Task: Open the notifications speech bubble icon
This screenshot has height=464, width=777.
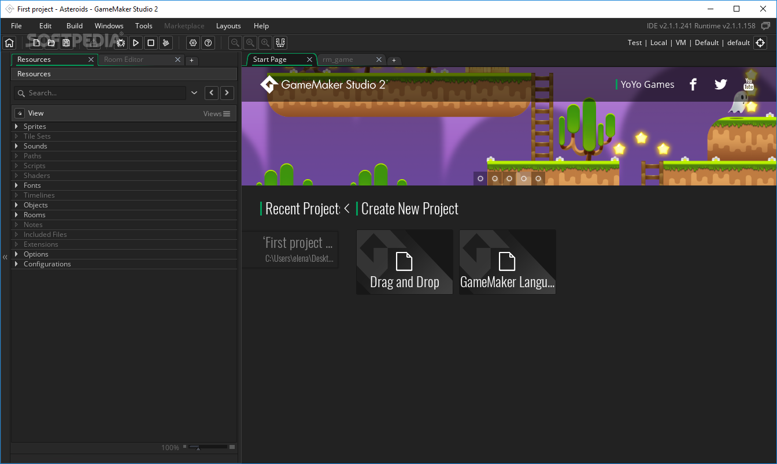Action: coord(766,26)
